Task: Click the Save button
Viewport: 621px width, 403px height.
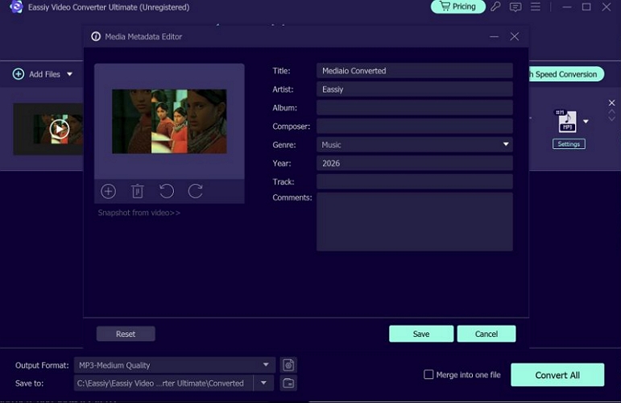Action: pyautogui.click(x=421, y=334)
